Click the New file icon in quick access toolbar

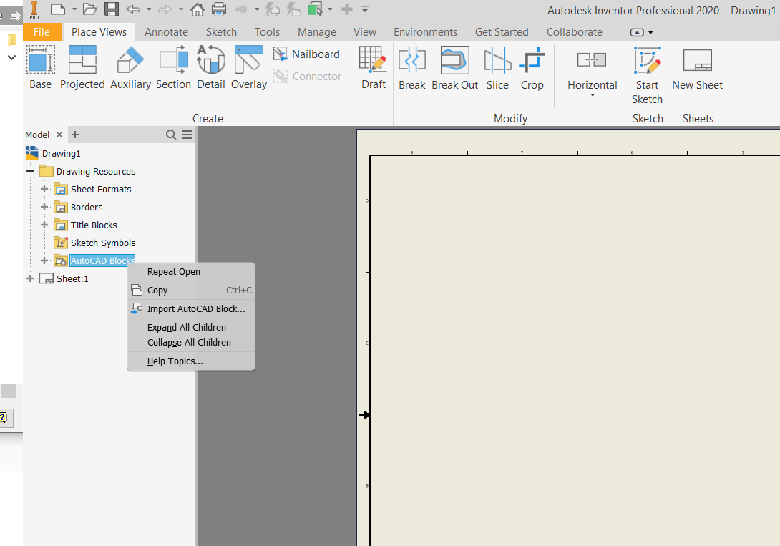[x=58, y=9]
